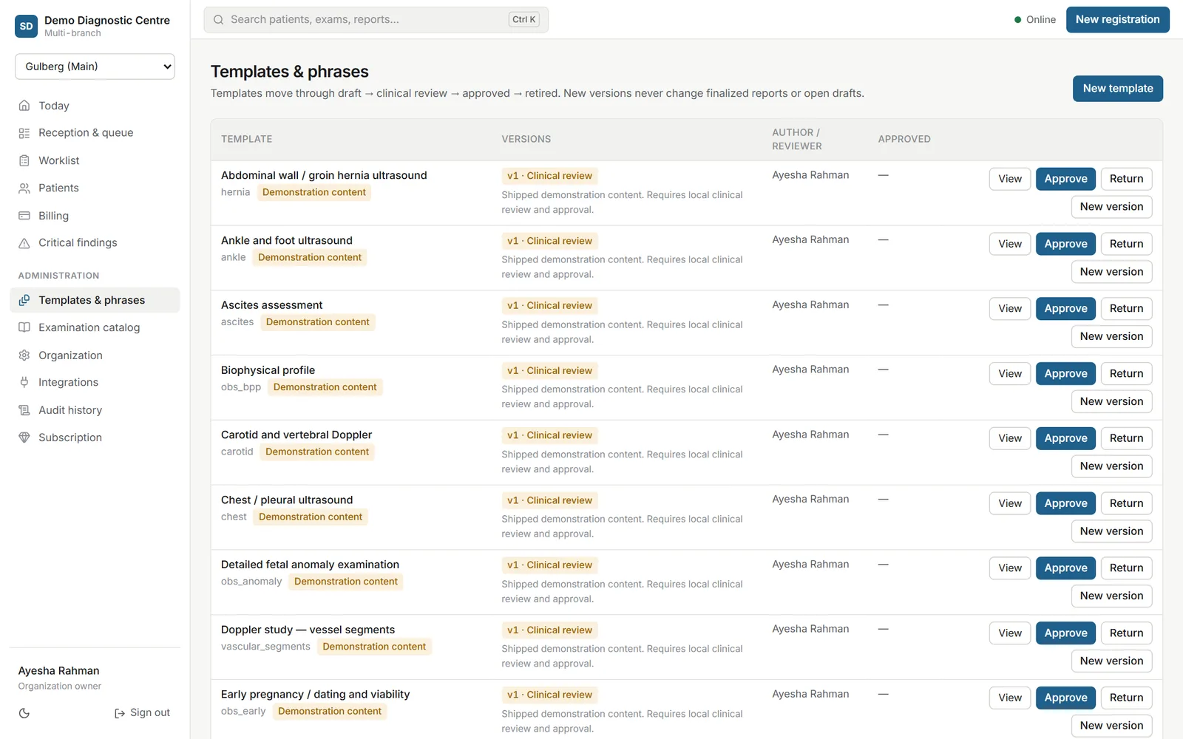
Task: Click the v1 Clinical review badge for Ankle
Action: (549, 241)
